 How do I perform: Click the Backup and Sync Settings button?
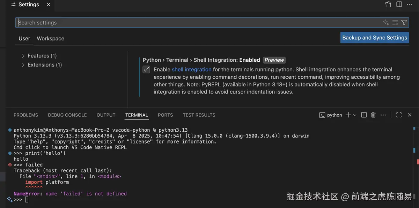[375, 38]
